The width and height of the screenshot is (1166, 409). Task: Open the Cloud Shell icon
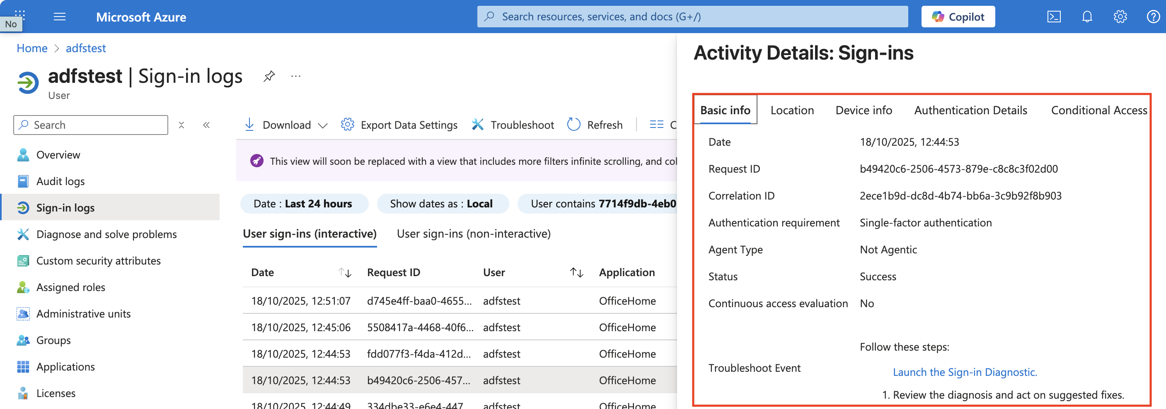pos(1053,17)
